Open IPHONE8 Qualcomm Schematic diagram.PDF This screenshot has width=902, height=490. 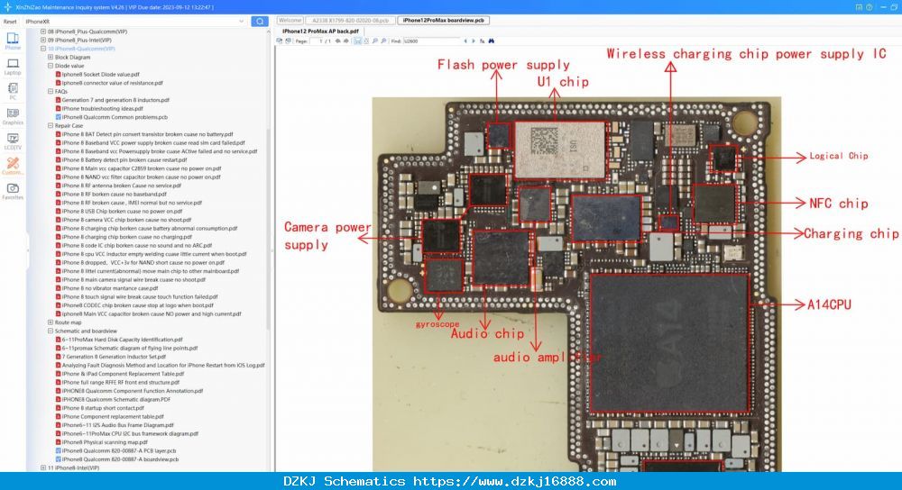click(x=116, y=399)
